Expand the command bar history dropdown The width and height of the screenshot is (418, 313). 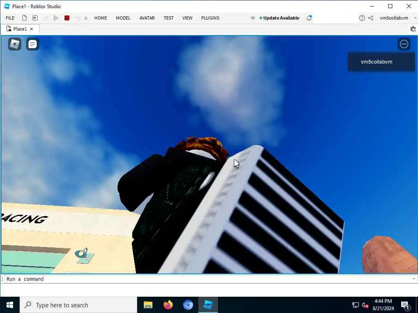[x=414, y=279]
